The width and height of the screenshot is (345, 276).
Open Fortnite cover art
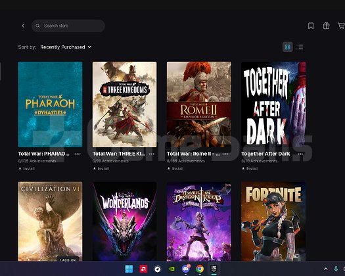coord(273,221)
